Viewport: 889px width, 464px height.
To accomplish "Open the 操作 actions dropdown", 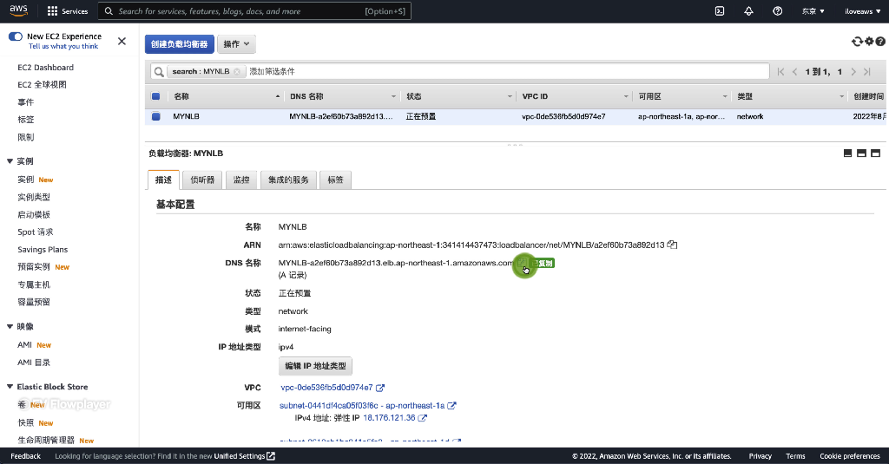I will [236, 43].
